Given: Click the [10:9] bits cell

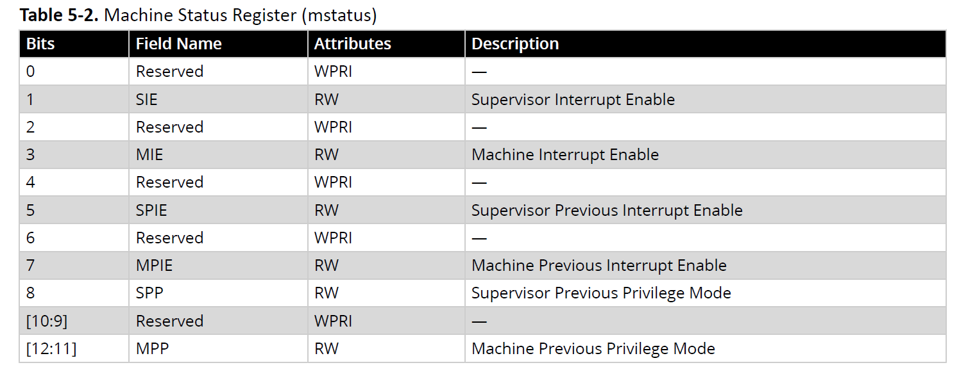Looking at the screenshot, I should 46,321.
